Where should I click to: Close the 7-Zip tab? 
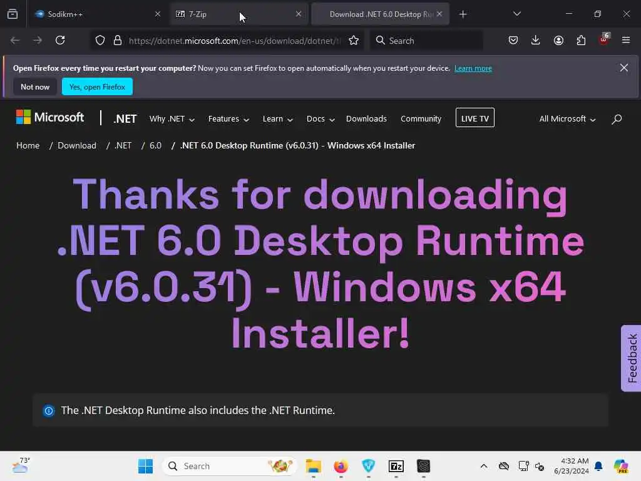tap(299, 14)
